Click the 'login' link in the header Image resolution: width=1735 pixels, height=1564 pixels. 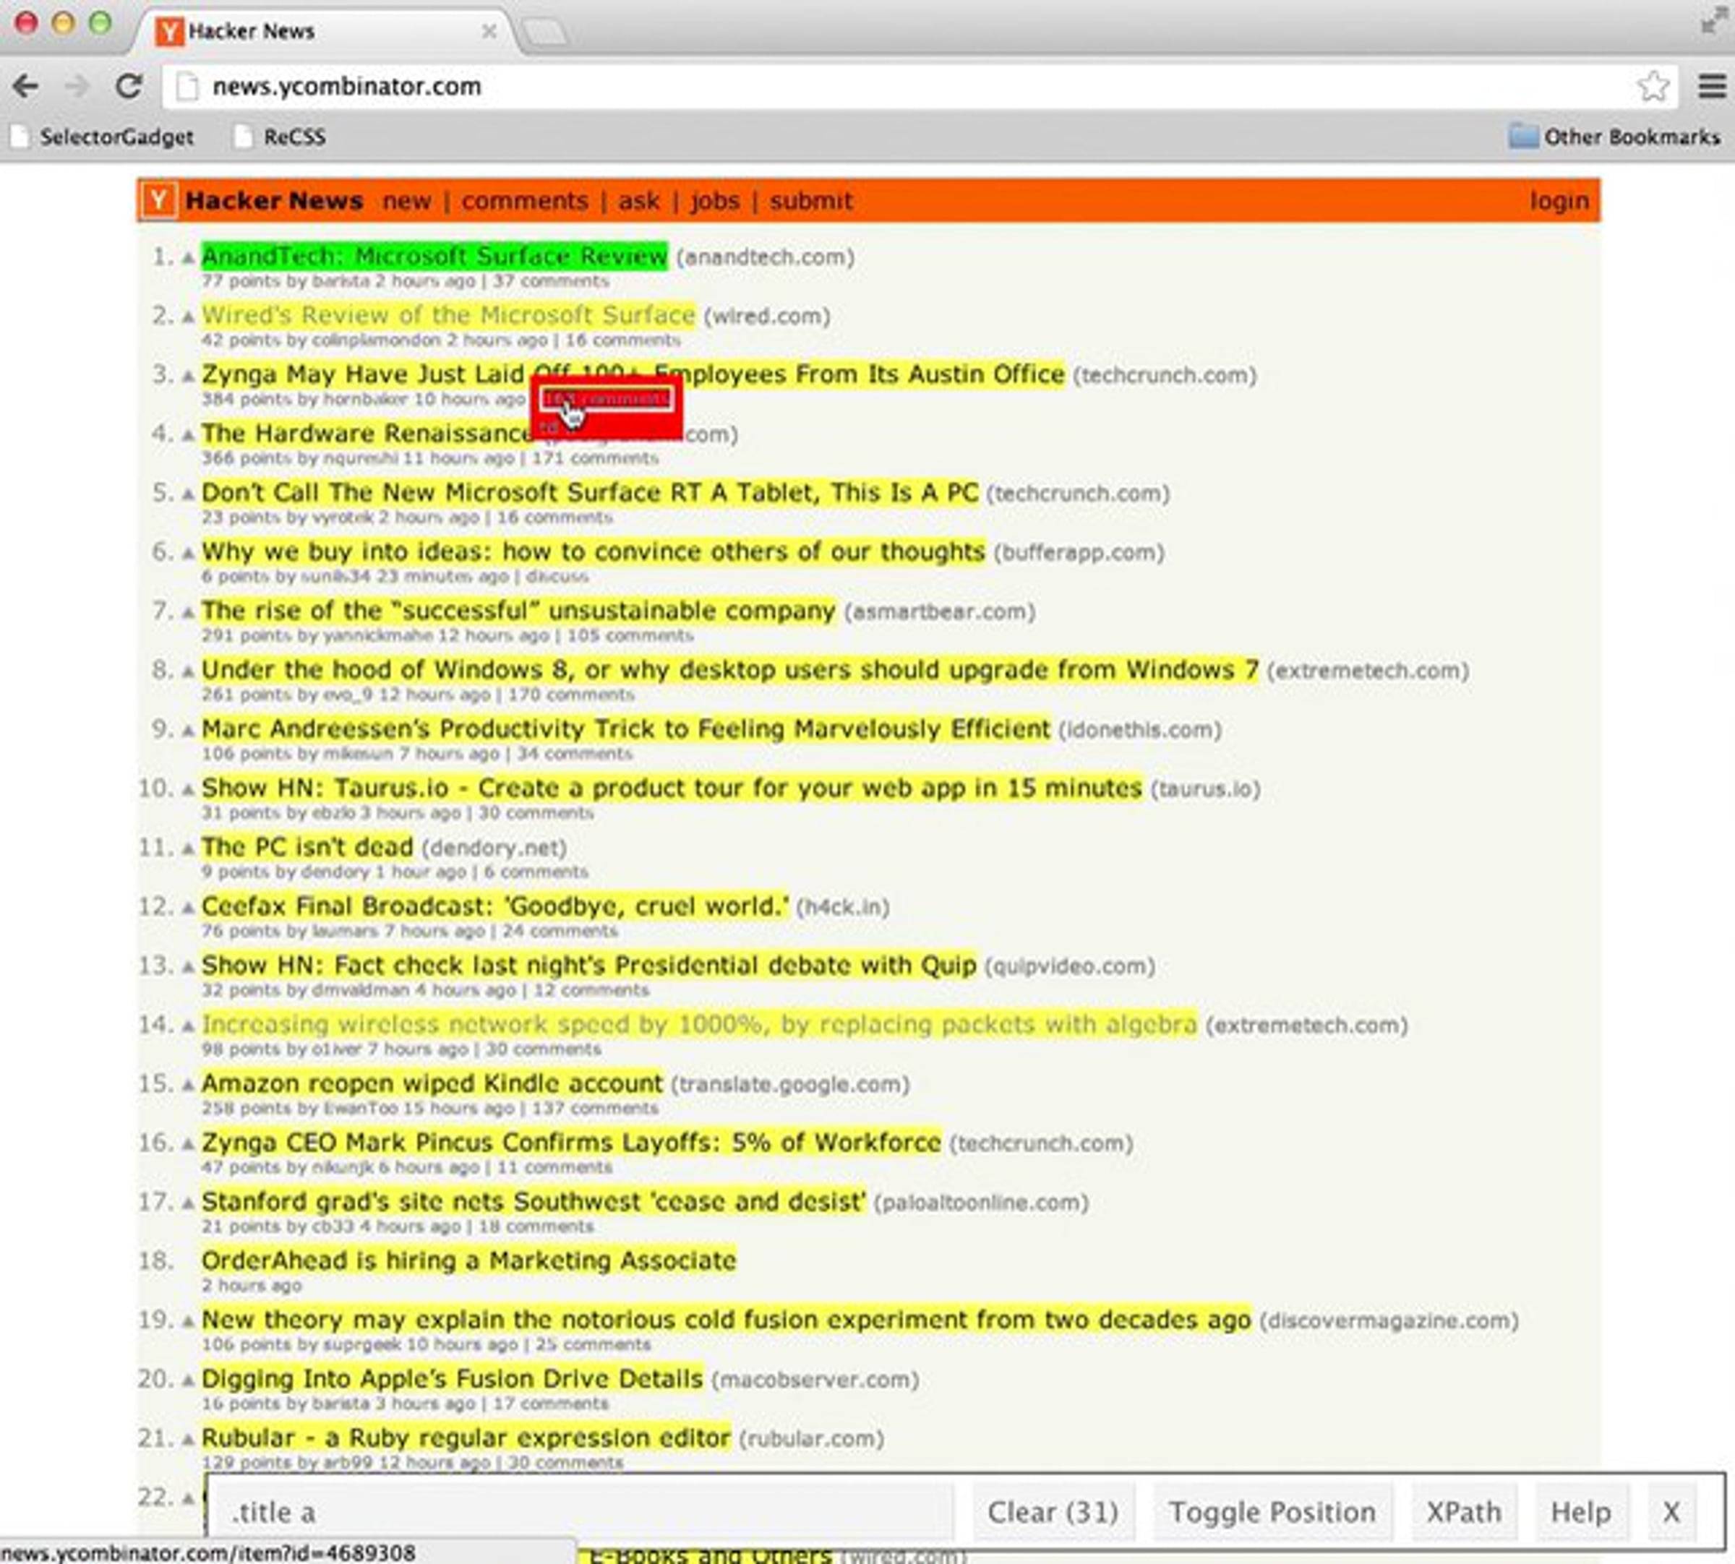click(1559, 201)
